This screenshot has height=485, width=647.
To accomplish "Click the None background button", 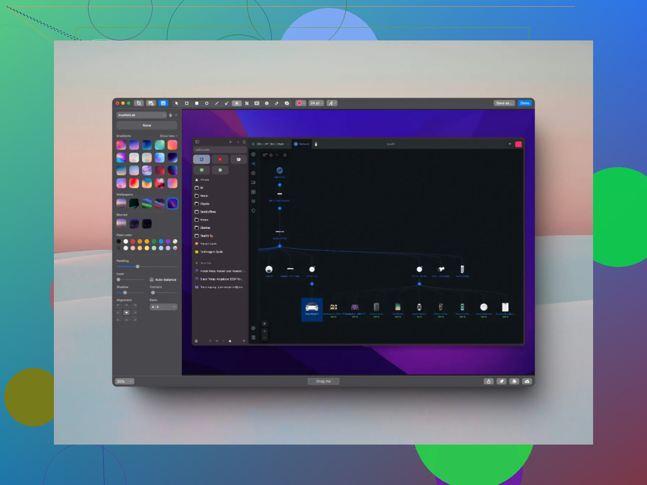I will 147,125.
